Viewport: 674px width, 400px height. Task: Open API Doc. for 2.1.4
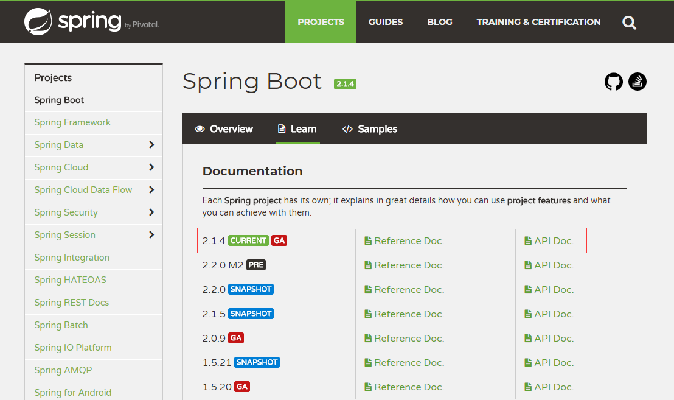549,241
